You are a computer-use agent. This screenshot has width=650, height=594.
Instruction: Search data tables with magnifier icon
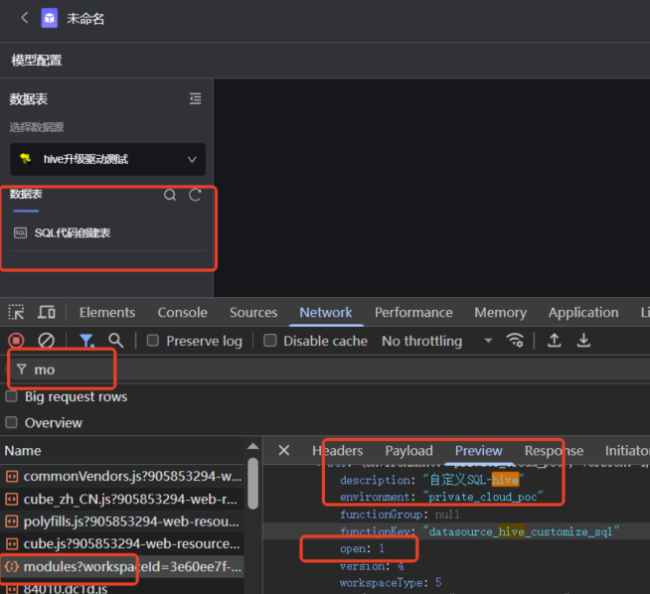click(x=170, y=195)
